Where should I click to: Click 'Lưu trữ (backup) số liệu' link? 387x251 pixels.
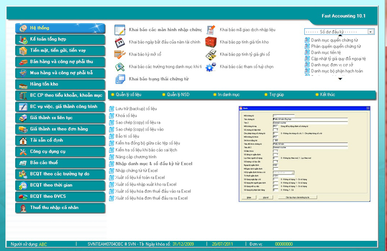click(136, 109)
